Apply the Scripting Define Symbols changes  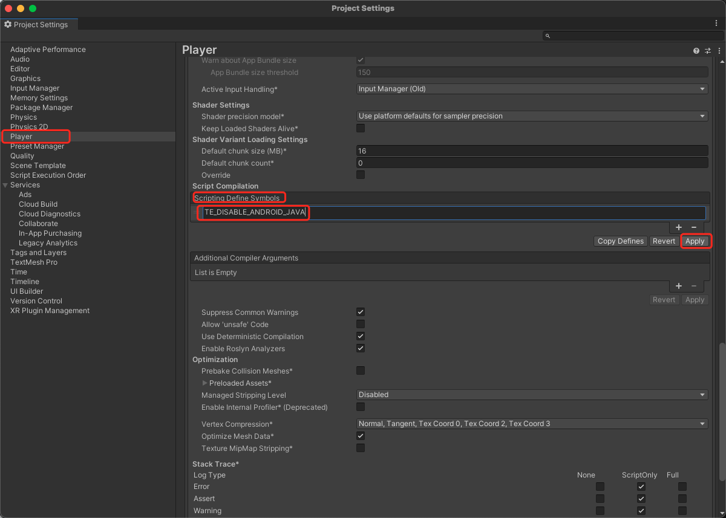(x=695, y=241)
